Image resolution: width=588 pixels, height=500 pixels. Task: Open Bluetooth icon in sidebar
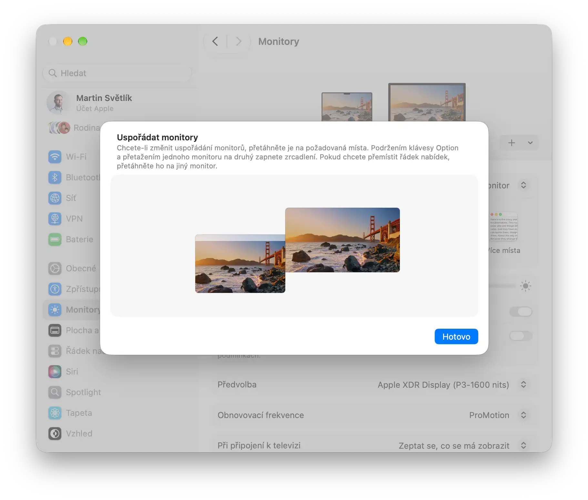55,177
